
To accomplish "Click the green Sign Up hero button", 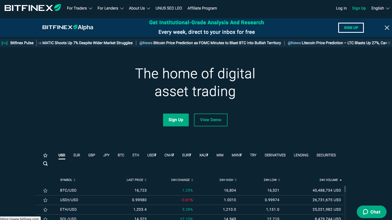I will [176, 120].
